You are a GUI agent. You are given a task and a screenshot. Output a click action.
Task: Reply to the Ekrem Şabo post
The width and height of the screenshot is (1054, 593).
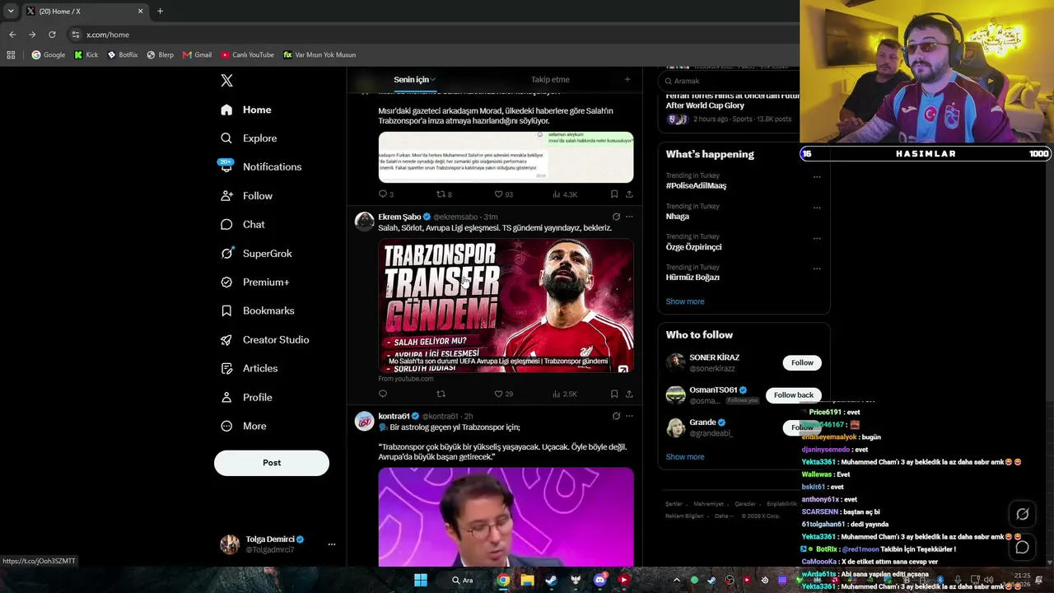pos(382,394)
